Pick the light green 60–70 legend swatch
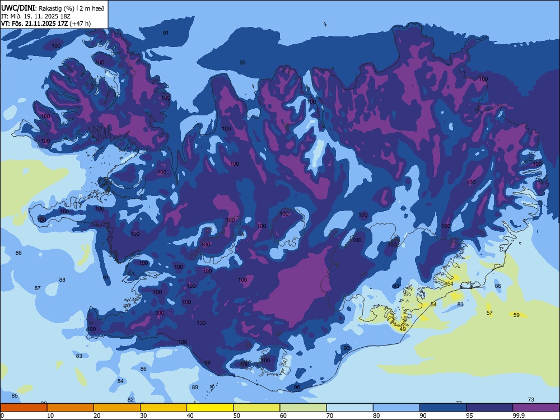560x420 pixels. point(303,408)
